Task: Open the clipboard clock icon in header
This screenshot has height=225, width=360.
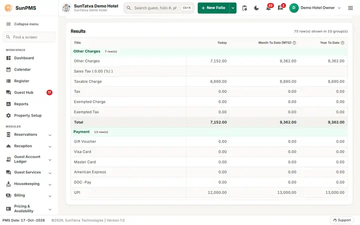Action: tap(244, 8)
